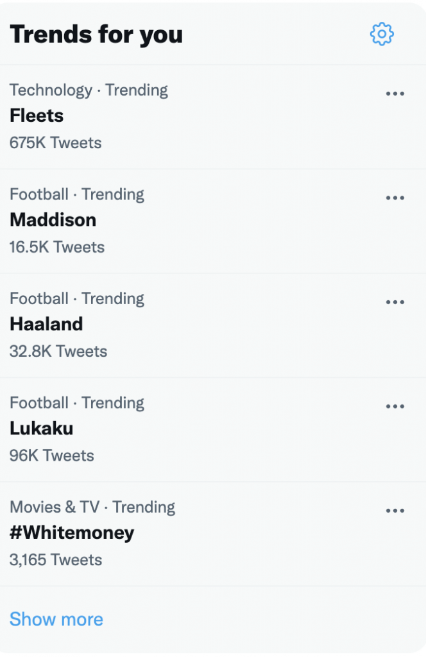
Task: Open the Lukaku trend
Action: tap(41, 428)
